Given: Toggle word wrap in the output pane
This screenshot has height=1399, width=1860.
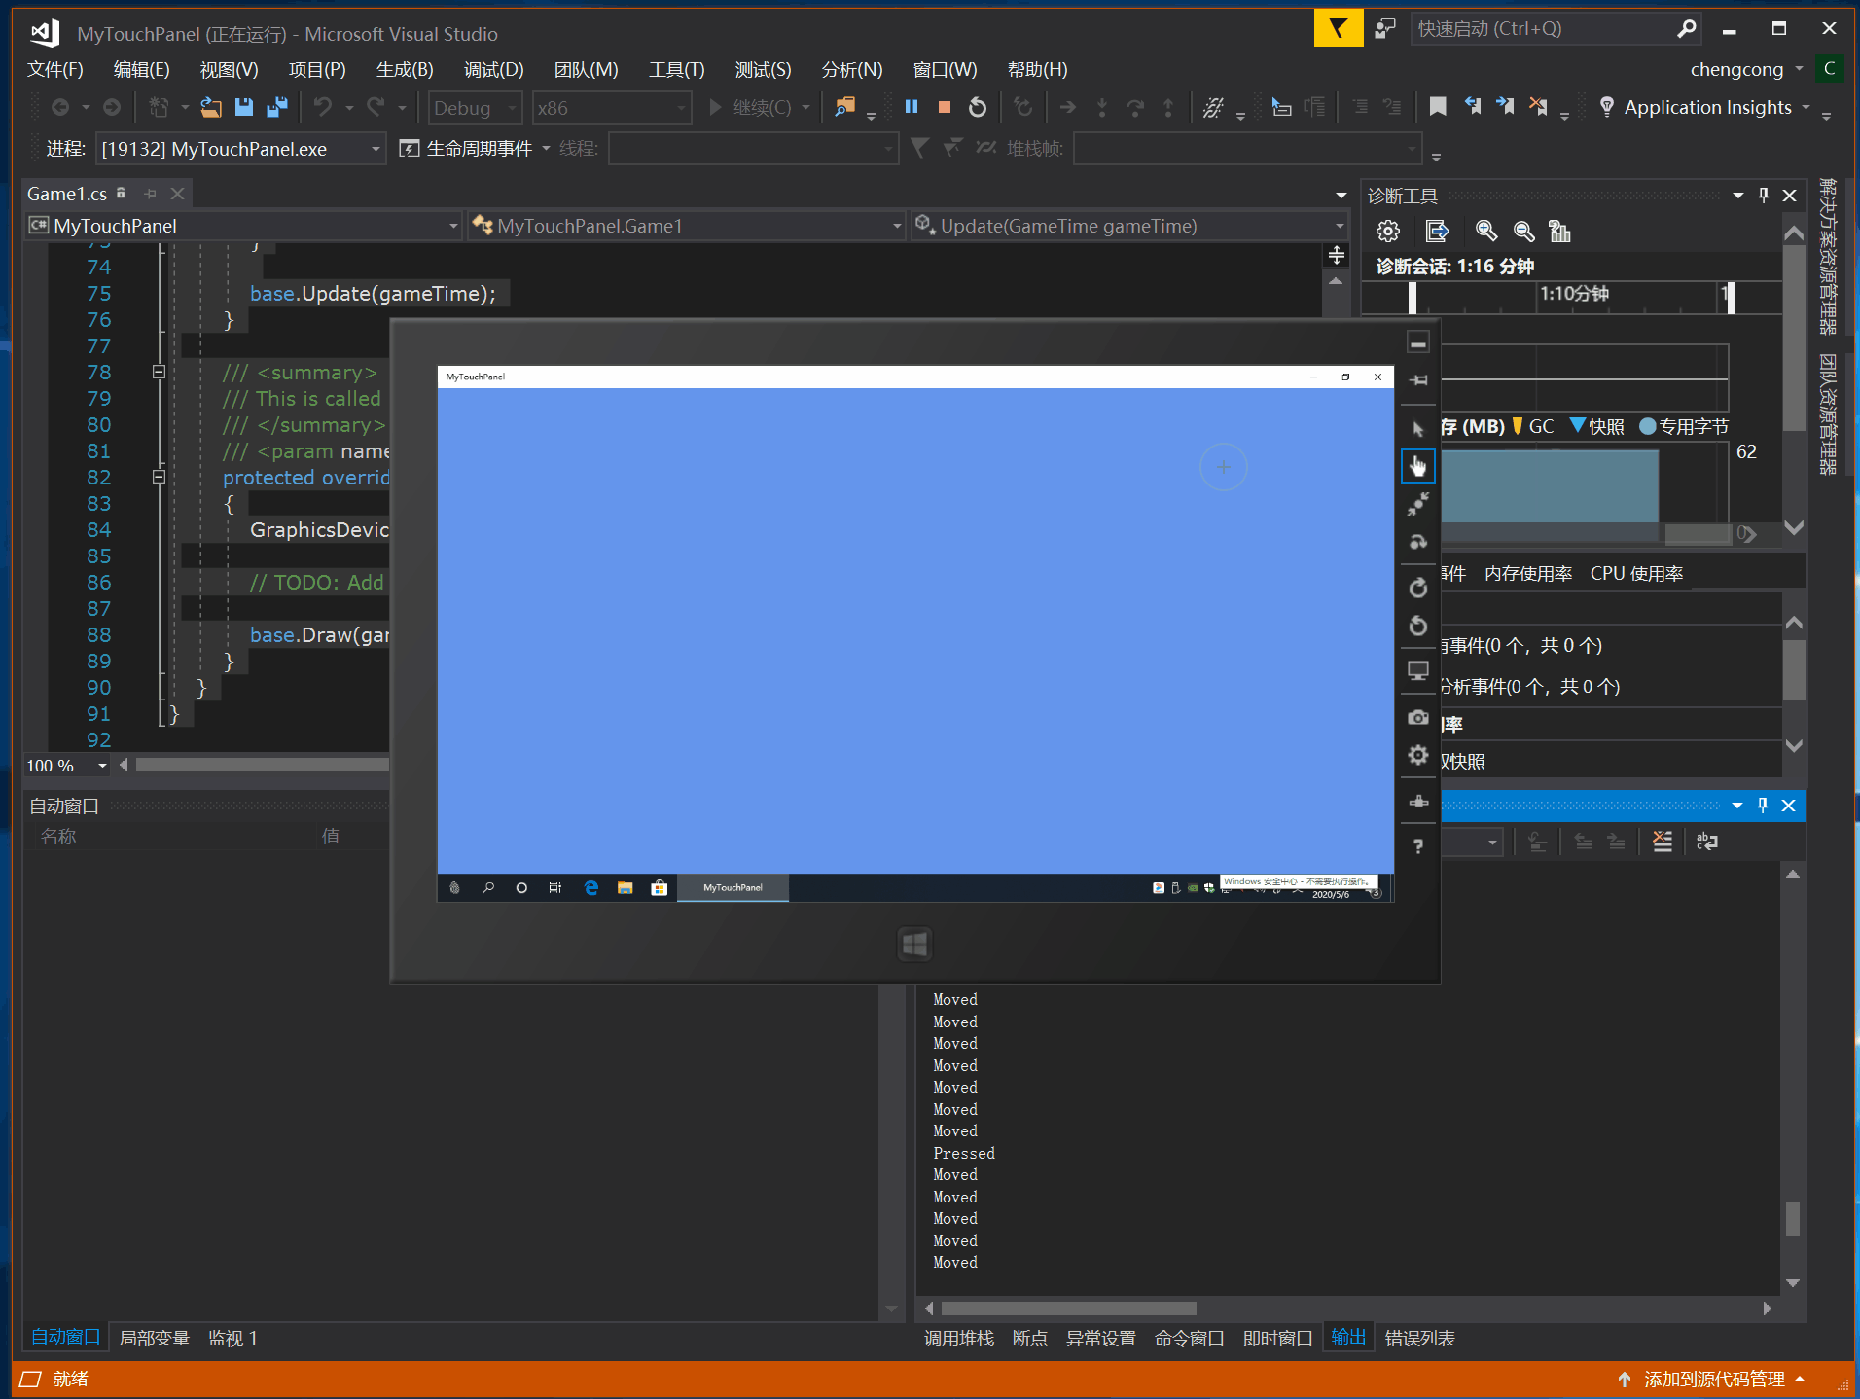Looking at the screenshot, I should 1706,842.
